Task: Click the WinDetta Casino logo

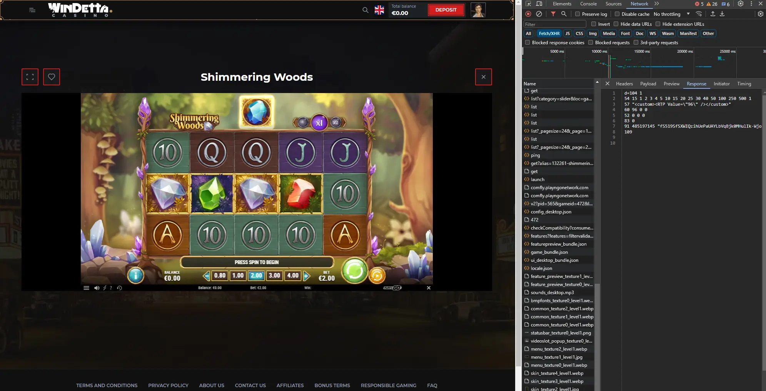Action: [x=79, y=10]
